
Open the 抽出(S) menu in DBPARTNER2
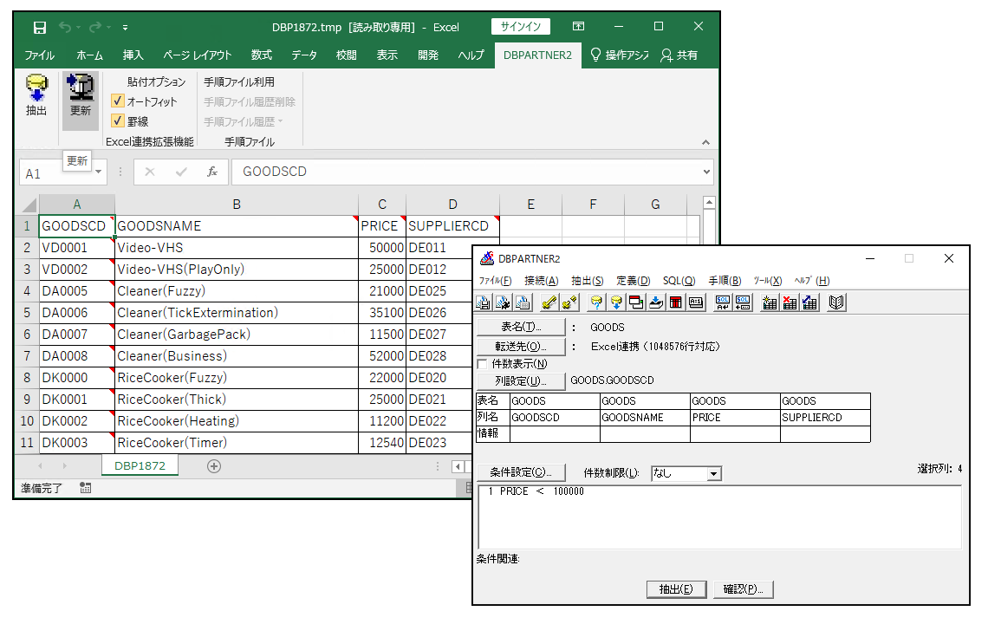tap(588, 281)
